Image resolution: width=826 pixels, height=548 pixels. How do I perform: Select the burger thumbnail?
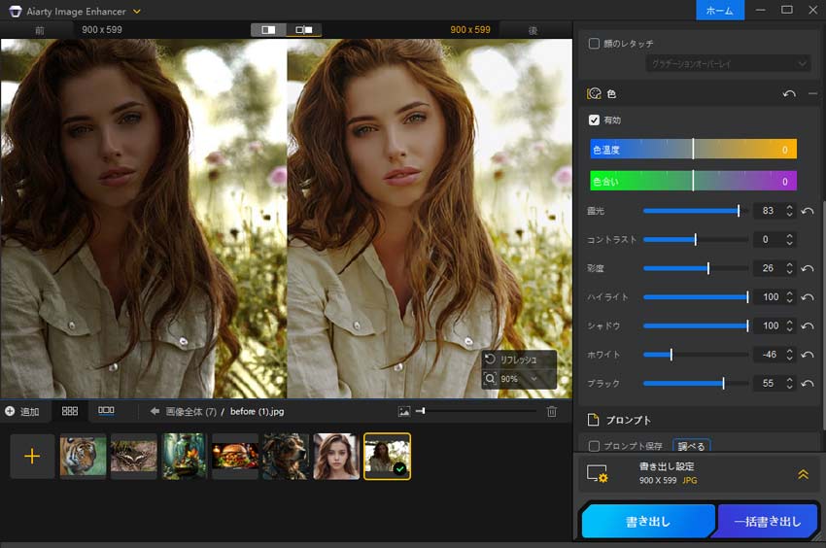click(235, 456)
